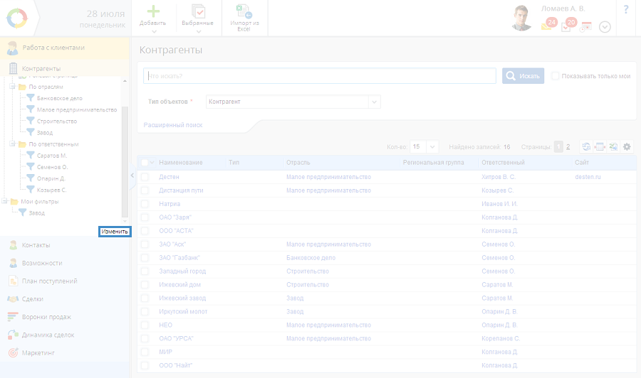
Task: Enable 'Показывать только мои' checkbox
Action: (x=556, y=76)
